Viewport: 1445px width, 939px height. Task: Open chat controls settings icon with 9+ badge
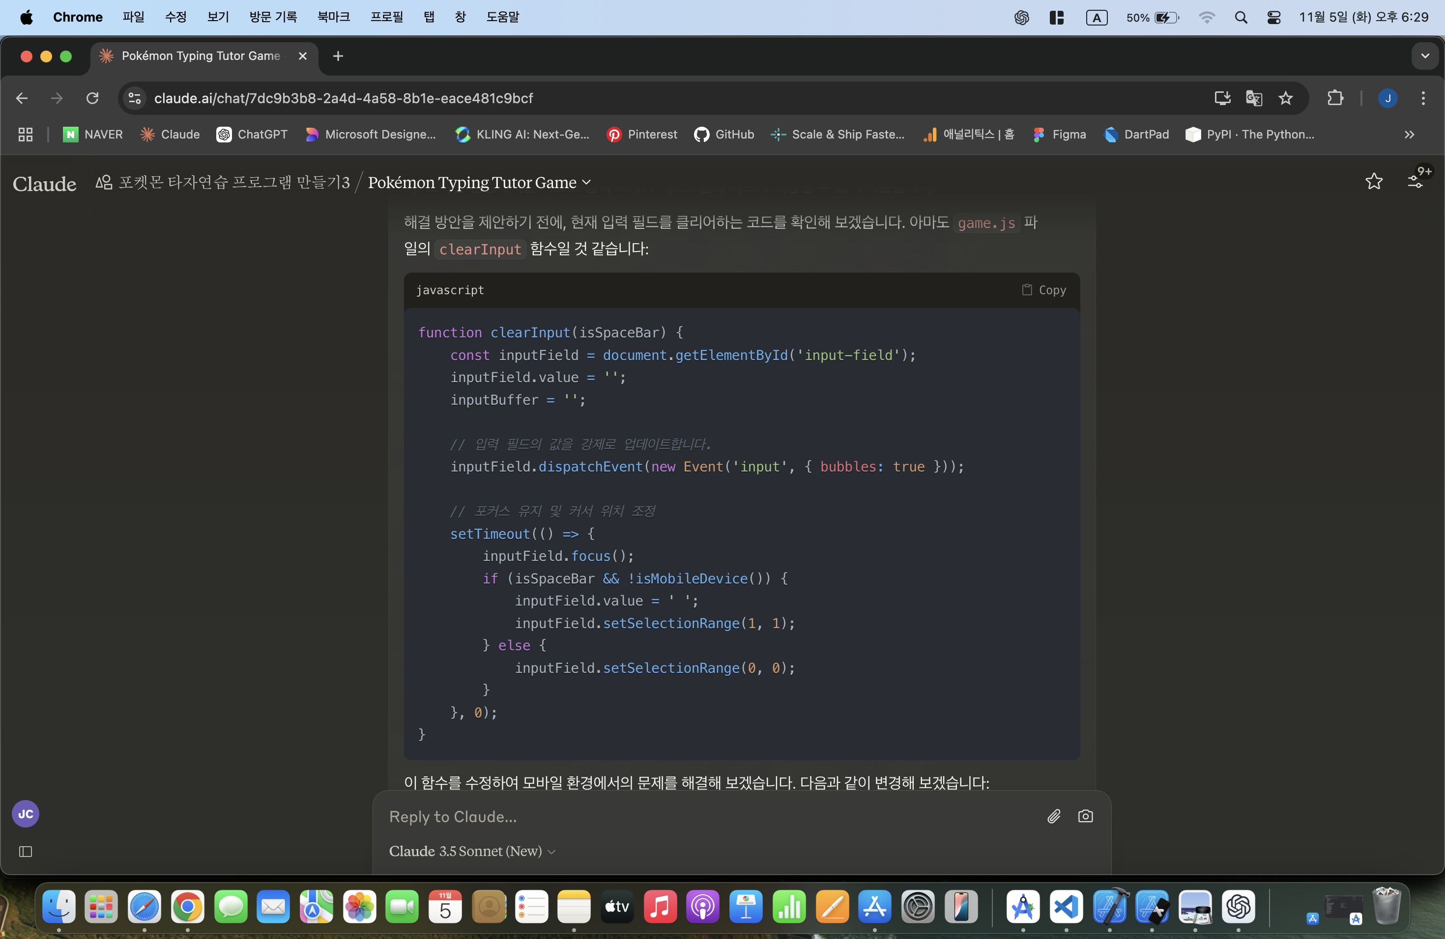[x=1415, y=181]
